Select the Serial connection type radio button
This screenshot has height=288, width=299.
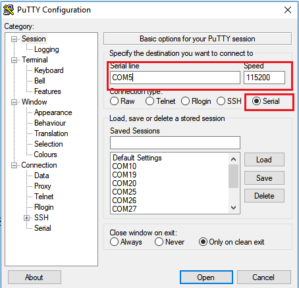pyautogui.click(x=256, y=101)
